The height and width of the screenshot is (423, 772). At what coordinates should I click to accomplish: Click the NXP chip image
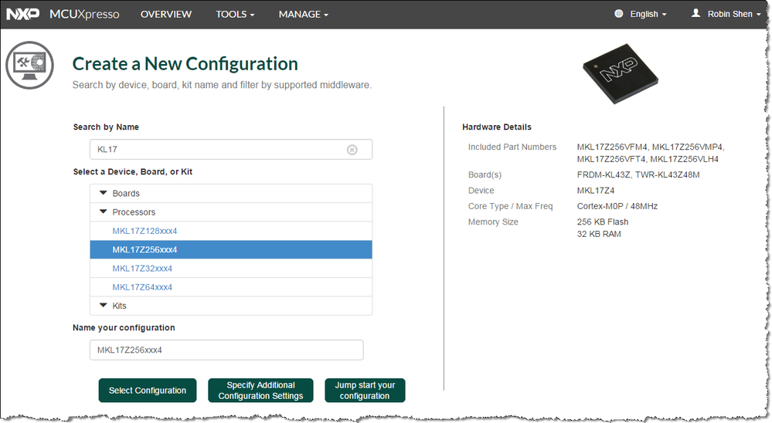pos(620,74)
